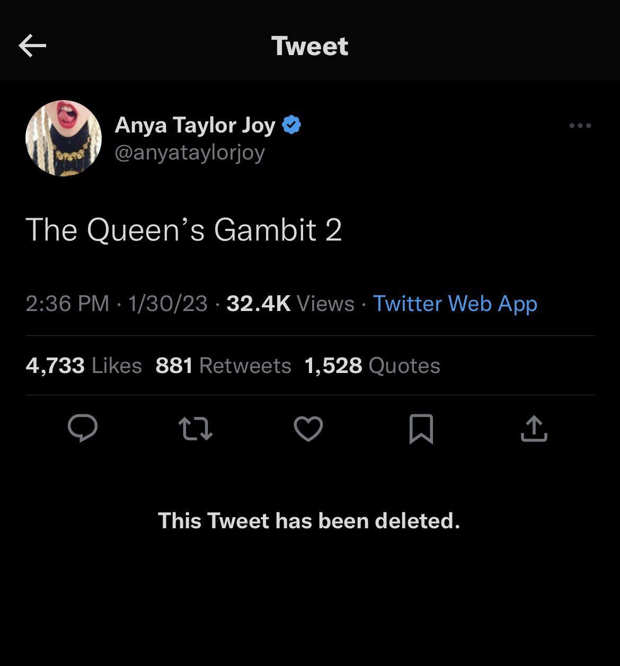Click the blue verified badge
The height and width of the screenshot is (666, 620).
pos(292,125)
